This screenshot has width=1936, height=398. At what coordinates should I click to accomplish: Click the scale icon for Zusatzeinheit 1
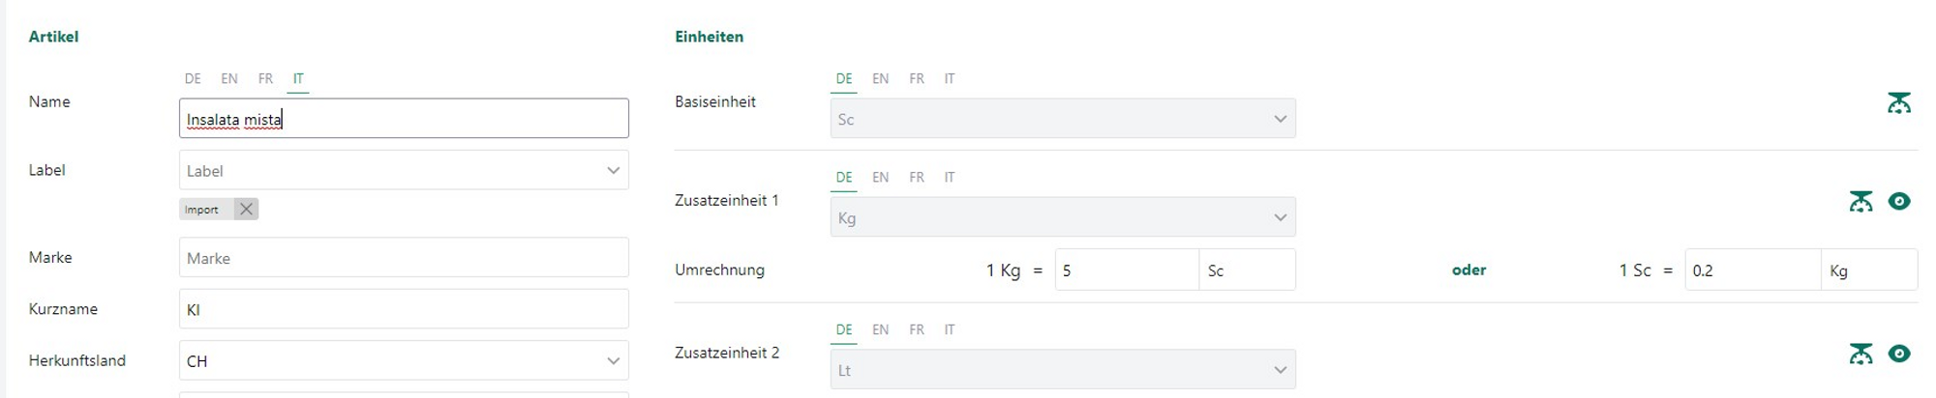[1860, 201]
